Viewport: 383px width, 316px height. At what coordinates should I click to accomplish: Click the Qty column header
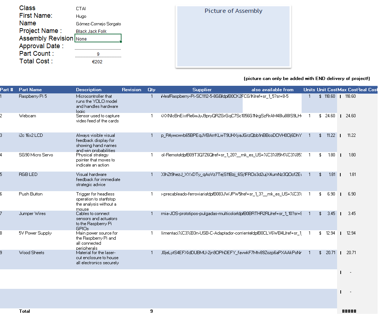(152, 90)
